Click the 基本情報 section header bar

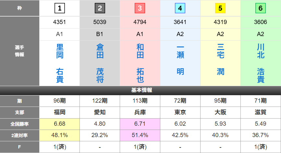click(140, 90)
